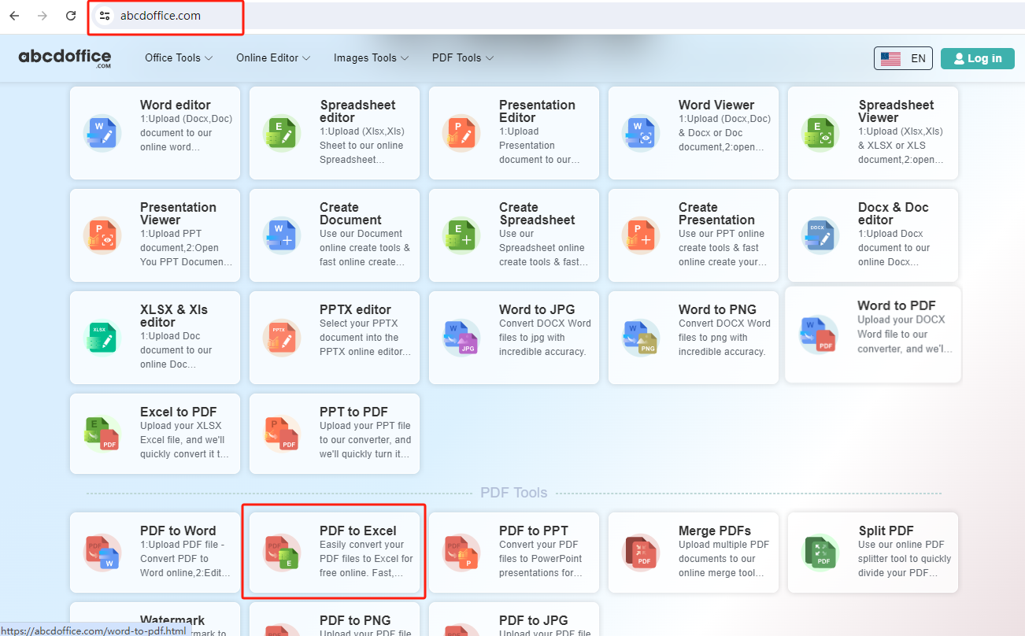Open the Spreadsheet editor title link
Viewport: 1025px width, 636px height.
(357, 111)
